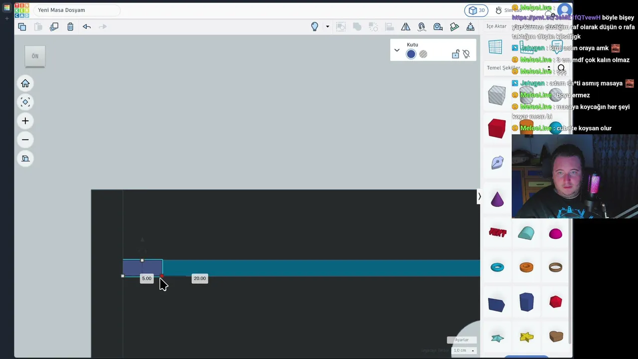Add the magenta half sphere shape

pos(555,233)
